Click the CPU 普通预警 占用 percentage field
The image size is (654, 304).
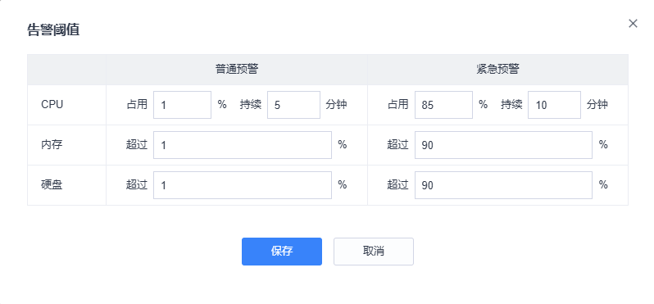[x=182, y=105]
